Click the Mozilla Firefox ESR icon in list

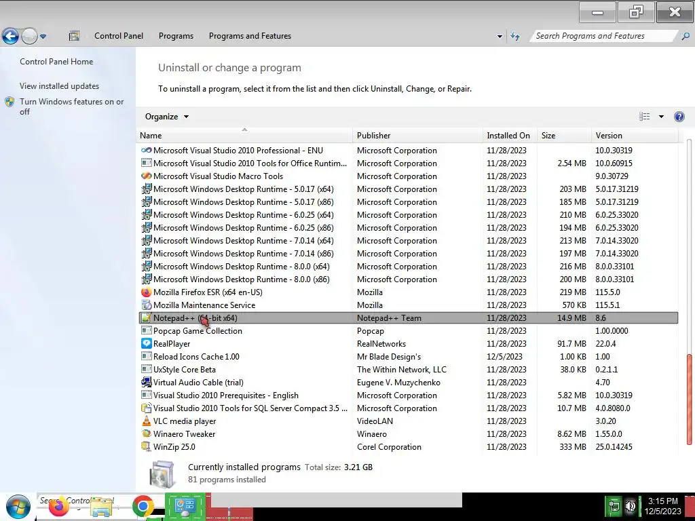(x=147, y=292)
